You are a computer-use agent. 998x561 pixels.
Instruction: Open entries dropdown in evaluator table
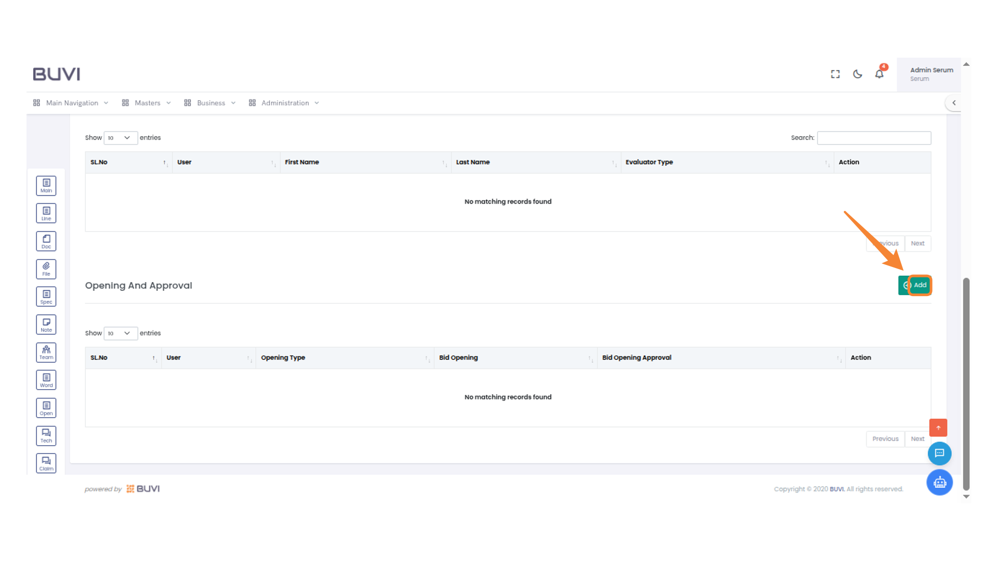[120, 138]
